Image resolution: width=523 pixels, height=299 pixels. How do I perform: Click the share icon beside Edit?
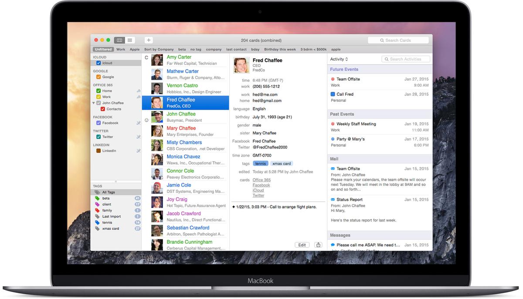pos(318,245)
